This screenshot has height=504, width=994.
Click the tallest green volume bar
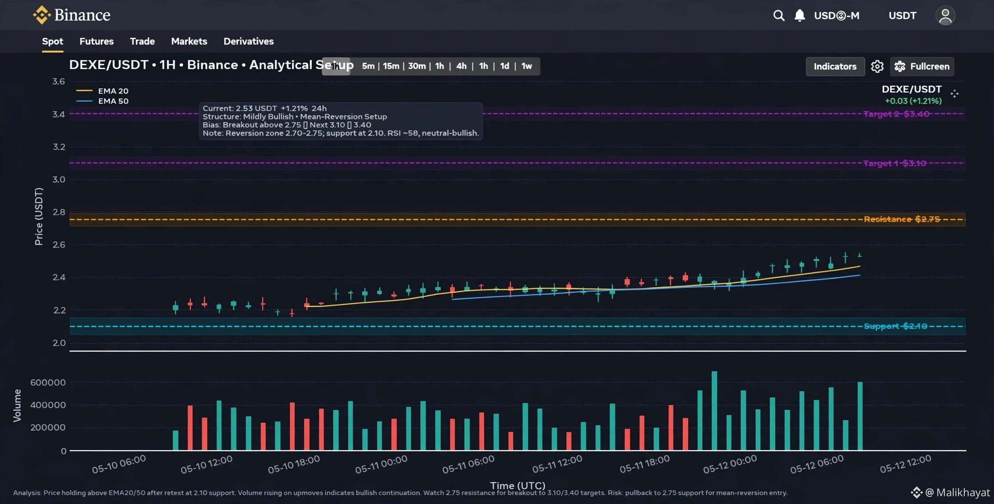[x=714, y=411]
